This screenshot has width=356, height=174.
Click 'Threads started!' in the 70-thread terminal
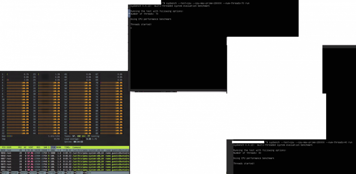click(x=141, y=24)
